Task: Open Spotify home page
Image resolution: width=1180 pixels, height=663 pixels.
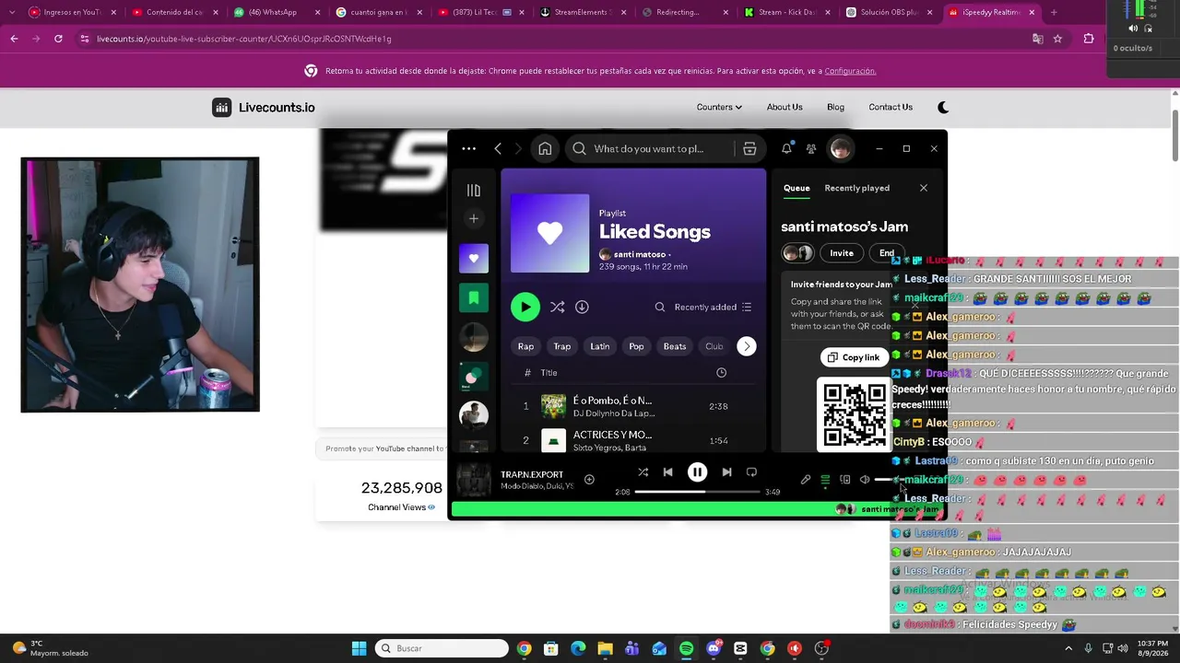Action: [x=545, y=148]
